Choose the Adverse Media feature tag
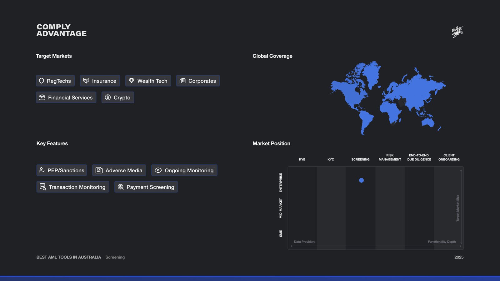 click(x=119, y=170)
